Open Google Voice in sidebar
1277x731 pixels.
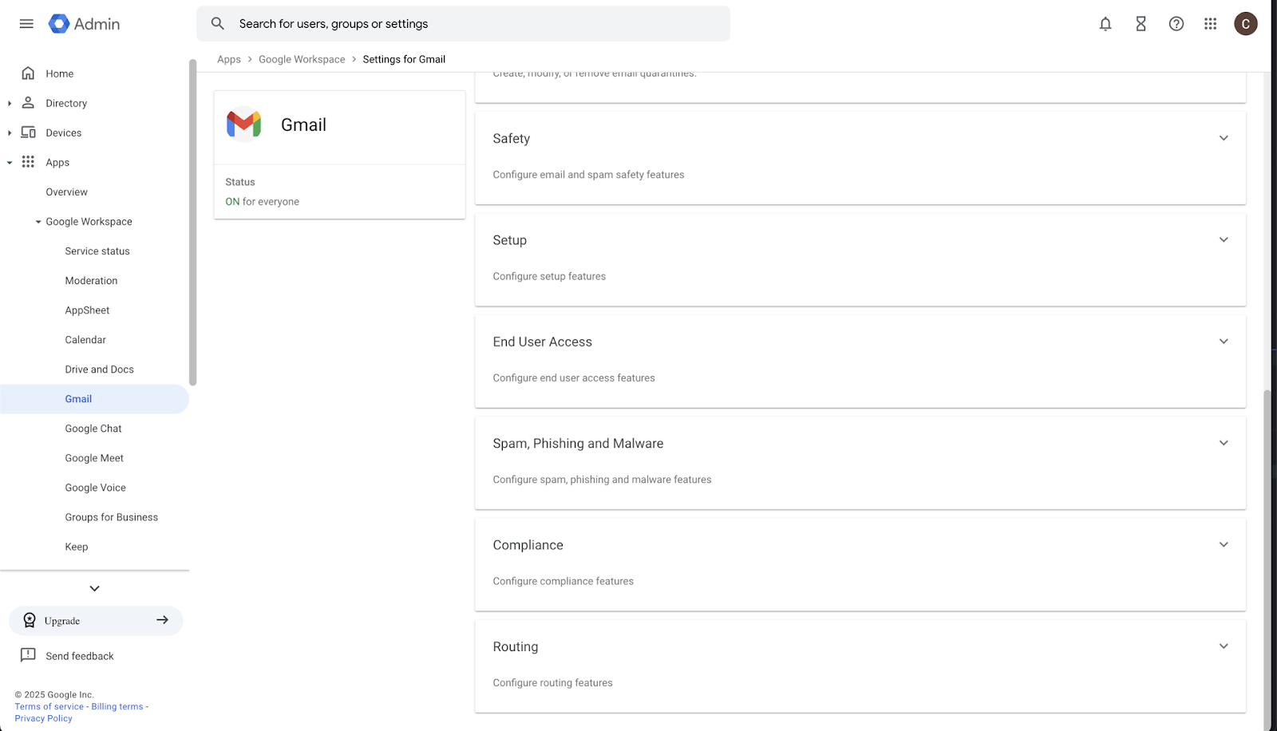point(94,488)
